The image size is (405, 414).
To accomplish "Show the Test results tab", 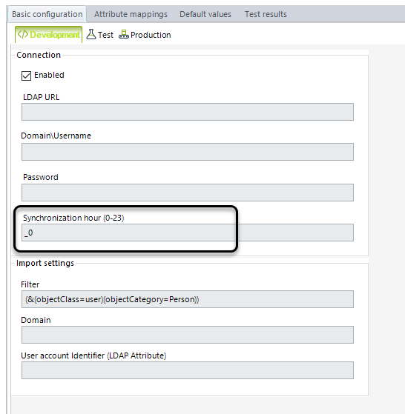I will (x=266, y=14).
